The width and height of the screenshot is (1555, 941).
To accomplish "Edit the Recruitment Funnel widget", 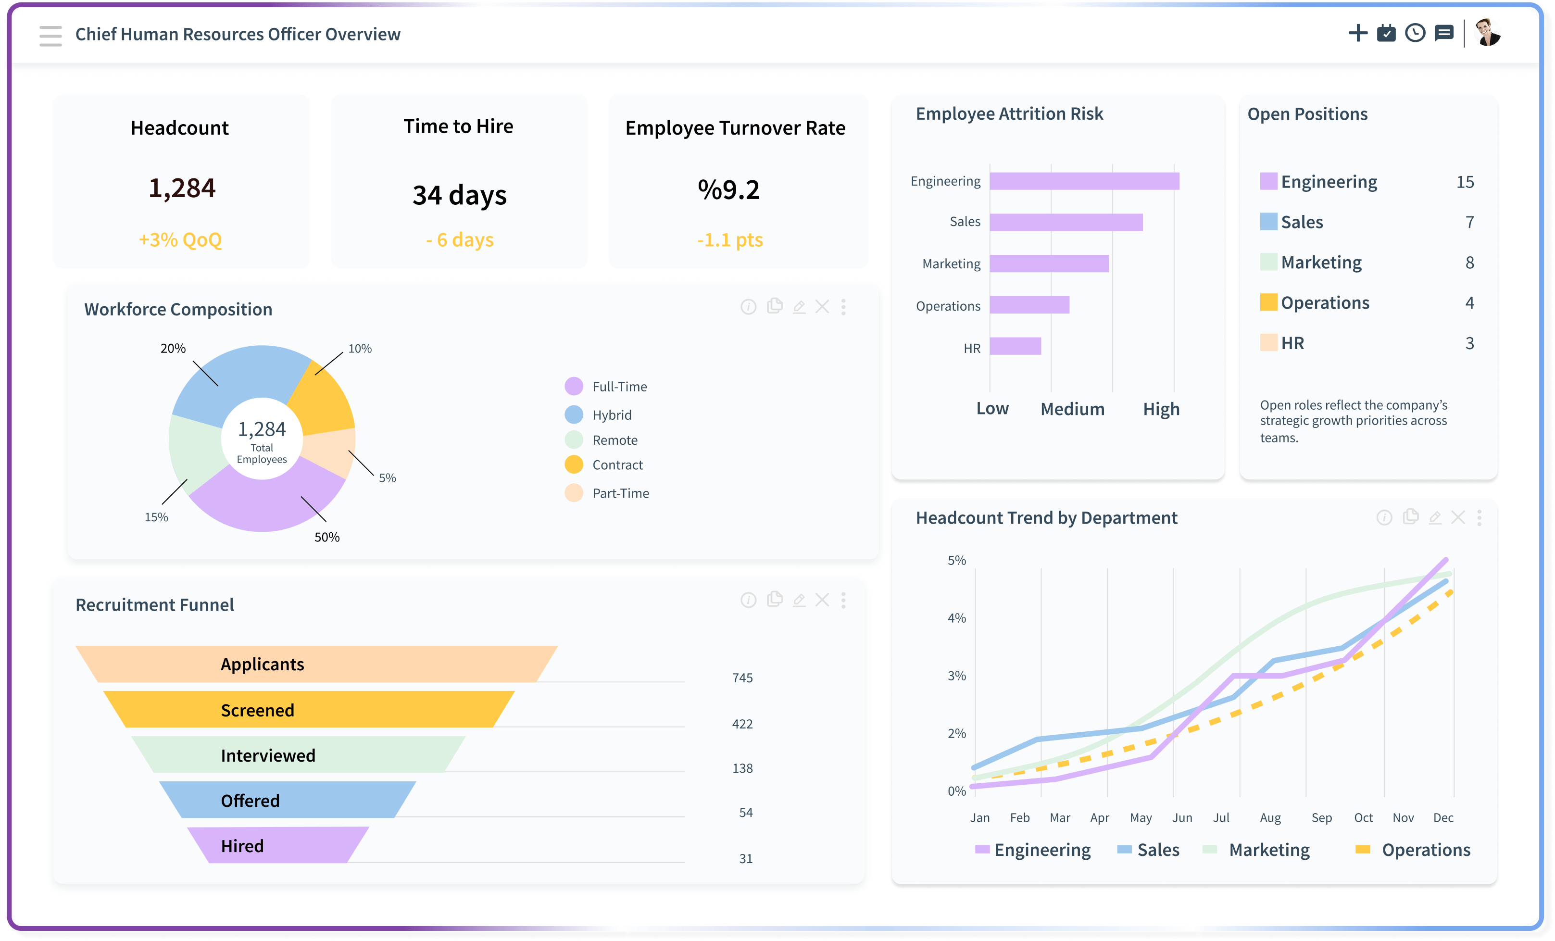I will click(799, 600).
